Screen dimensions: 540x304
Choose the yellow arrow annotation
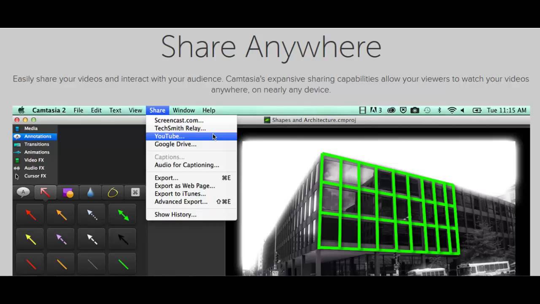pyautogui.click(x=30, y=239)
